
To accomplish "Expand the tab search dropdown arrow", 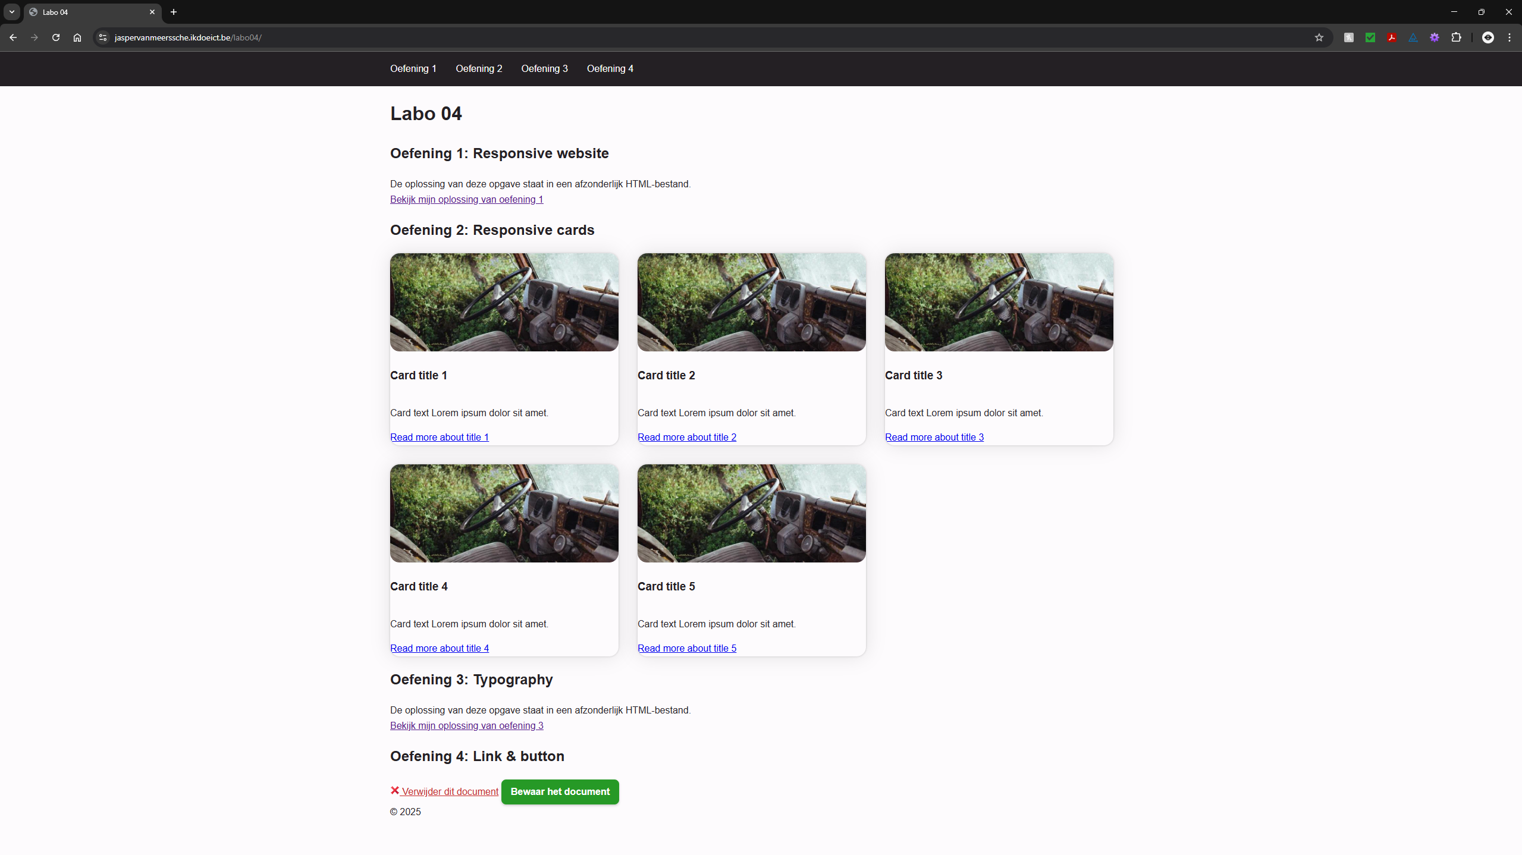I will coord(12,12).
